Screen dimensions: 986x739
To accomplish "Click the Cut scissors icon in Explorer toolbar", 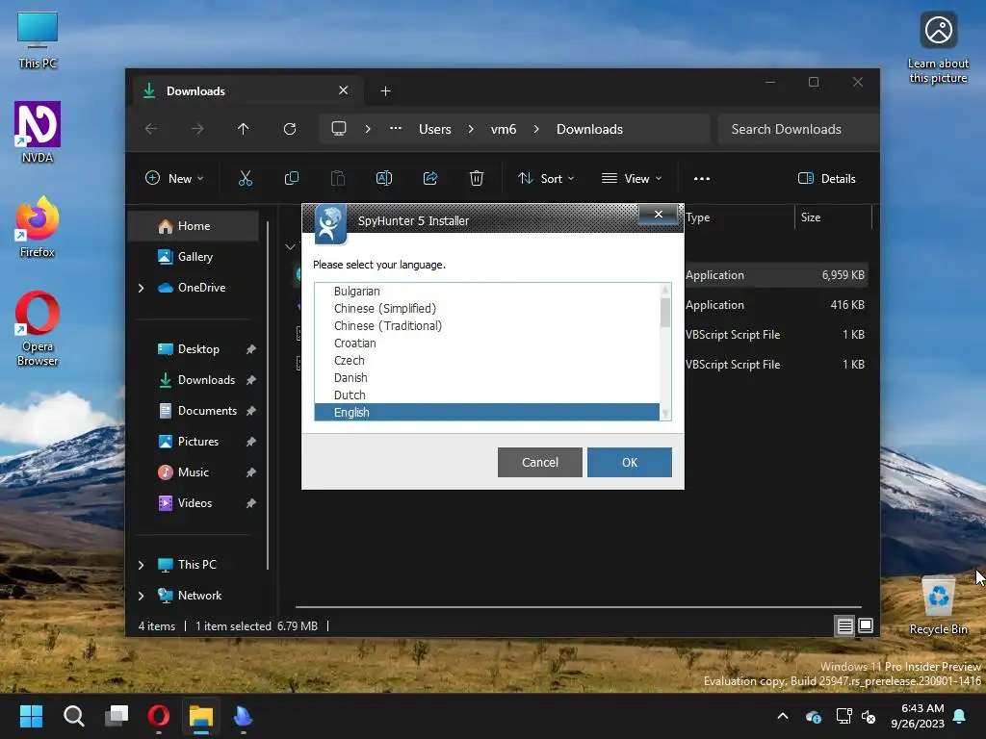I will point(246,178).
